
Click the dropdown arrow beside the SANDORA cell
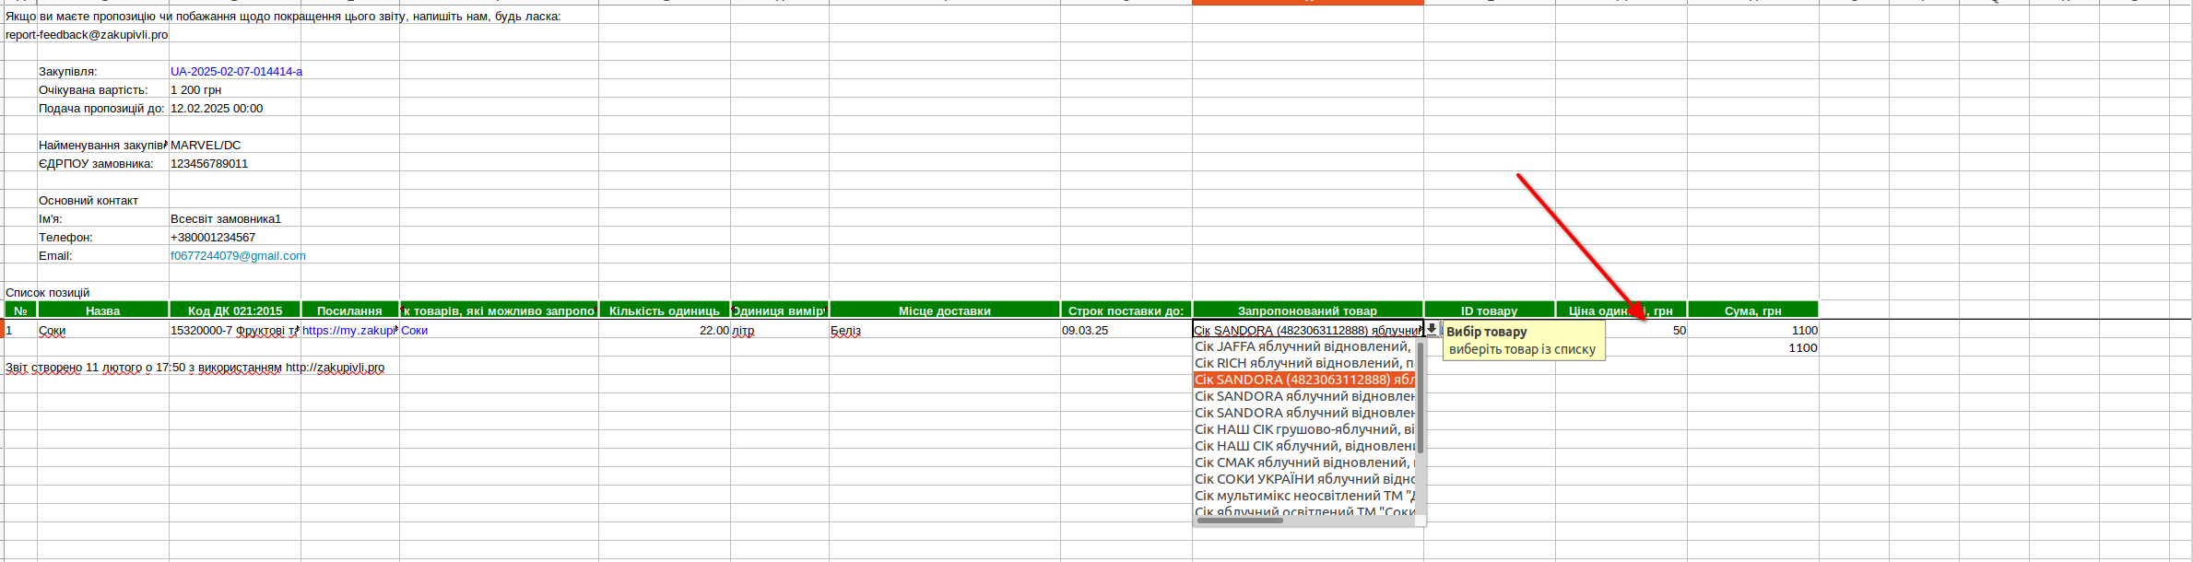tap(1432, 329)
